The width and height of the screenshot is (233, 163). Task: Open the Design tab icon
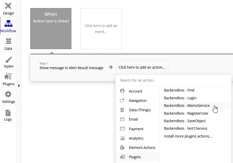click(x=8, y=6)
